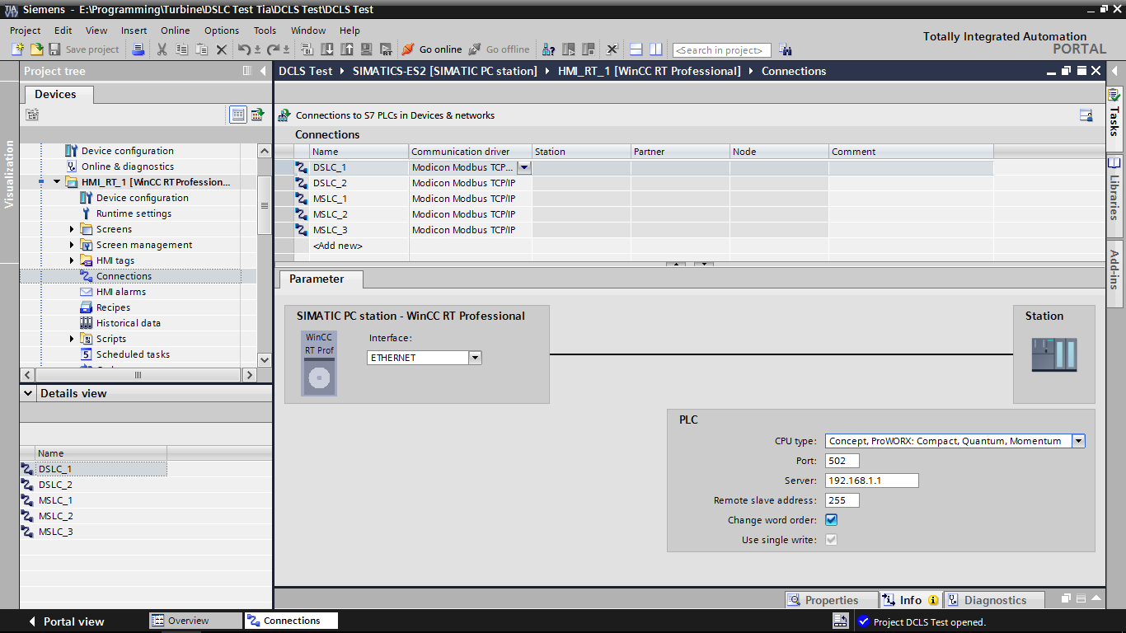Open the Options menu
This screenshot has width=1126, height=633.
(222, 30)
